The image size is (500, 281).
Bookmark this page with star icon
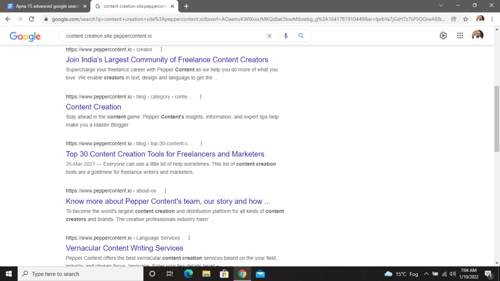pos(465,19)
